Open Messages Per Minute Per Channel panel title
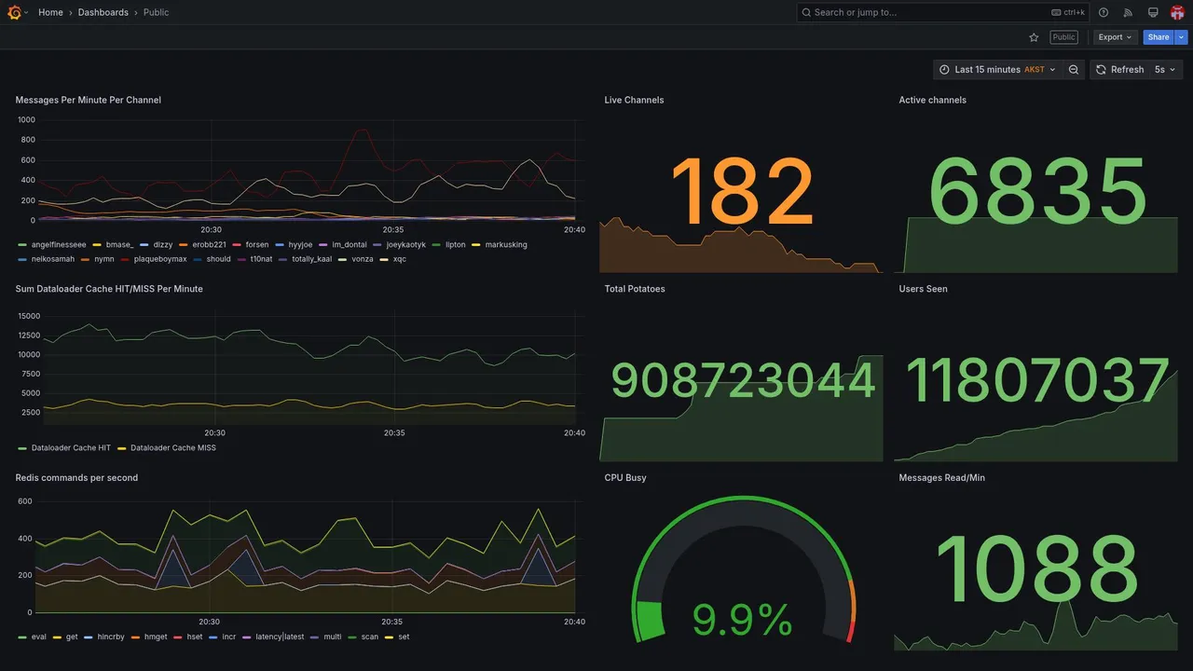This screenshot has width=1193, height=671. point(89,100)
